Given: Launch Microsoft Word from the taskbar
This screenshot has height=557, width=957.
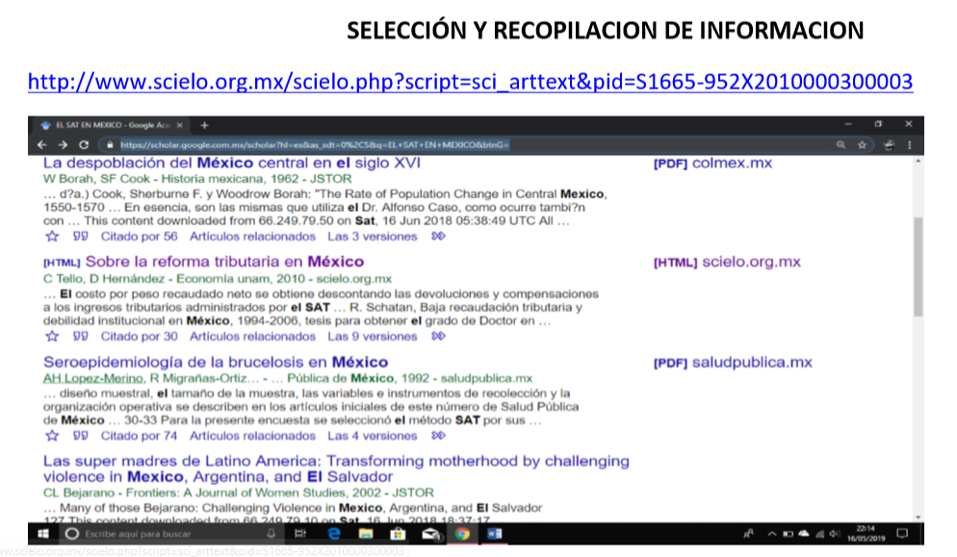Looking at the screenshot, I should coord(494,533).
